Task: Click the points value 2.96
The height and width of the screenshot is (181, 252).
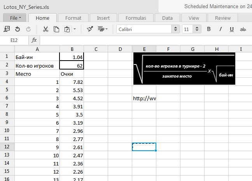Action: pyautogui.click(x=72, y=131)
